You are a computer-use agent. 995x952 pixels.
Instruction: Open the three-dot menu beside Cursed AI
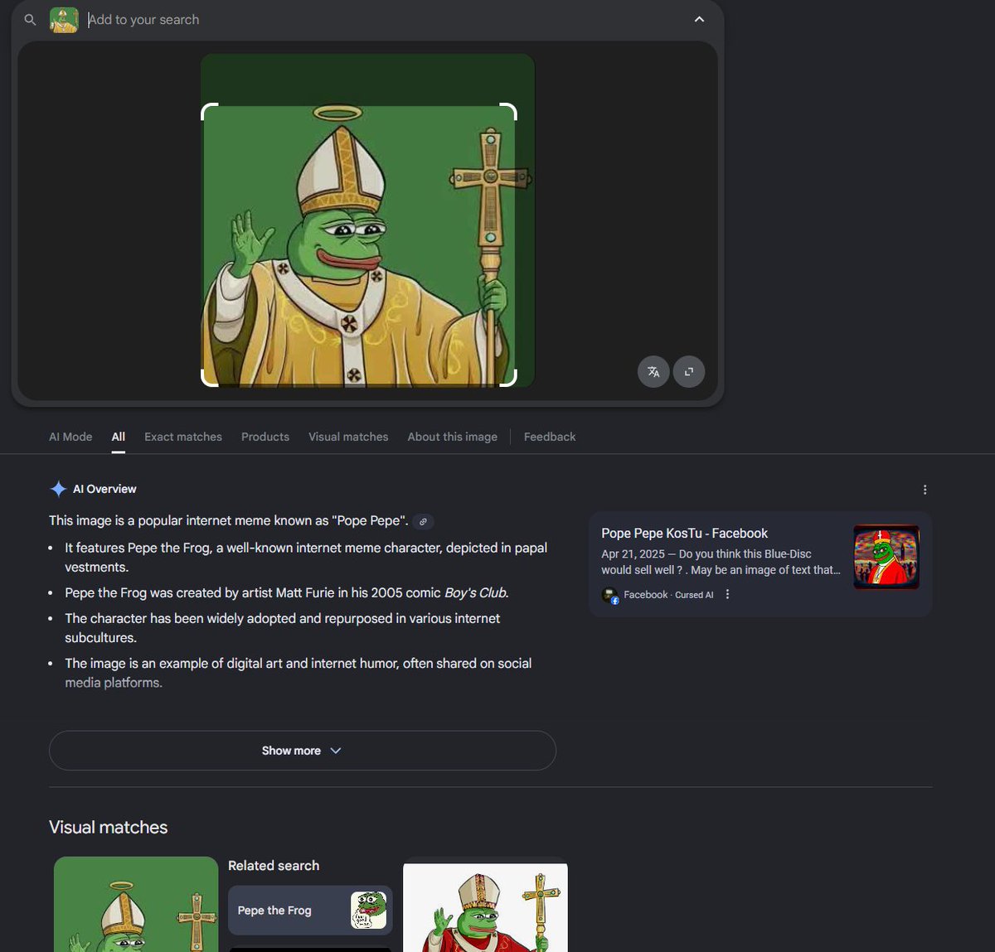(x=728, y=594)
